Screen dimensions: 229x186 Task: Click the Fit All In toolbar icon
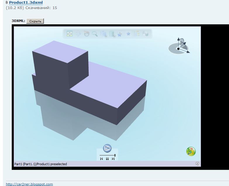(70, 34)
